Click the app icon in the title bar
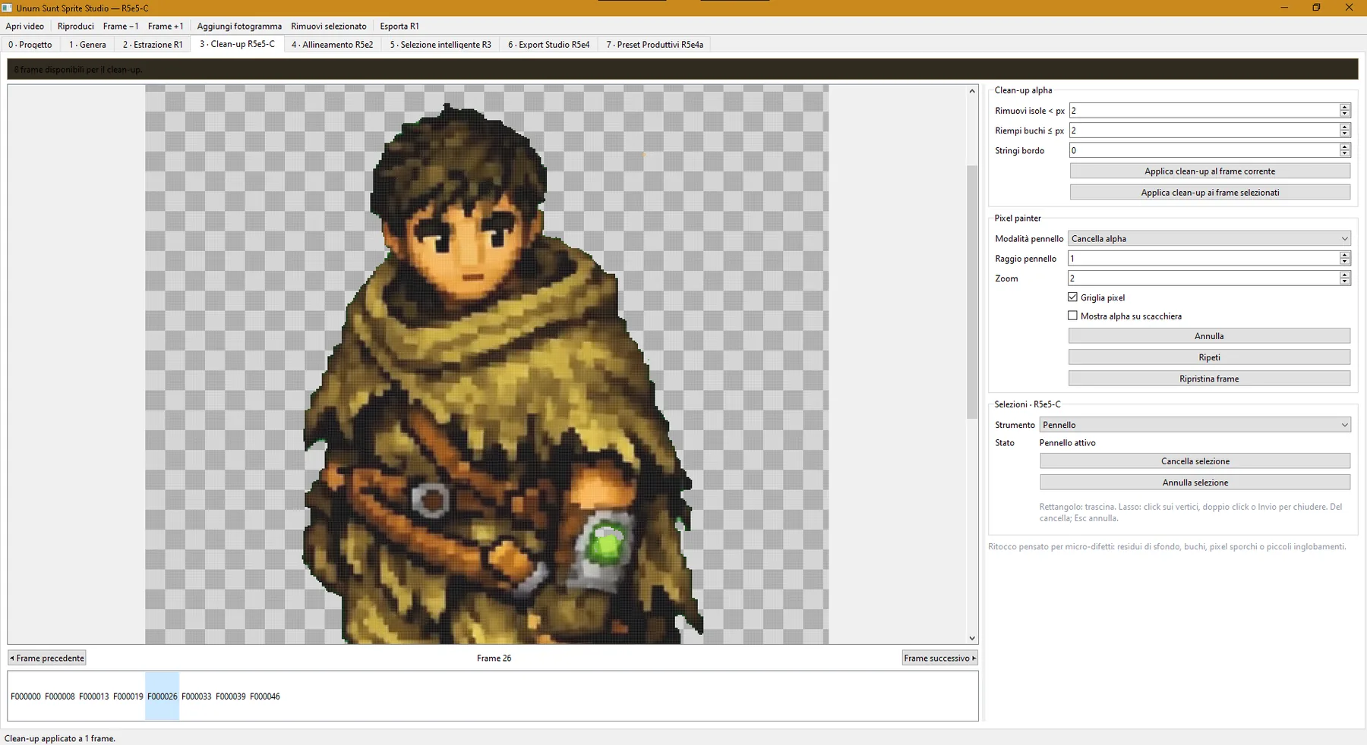 pyautogui.click(x=7, y=8)
